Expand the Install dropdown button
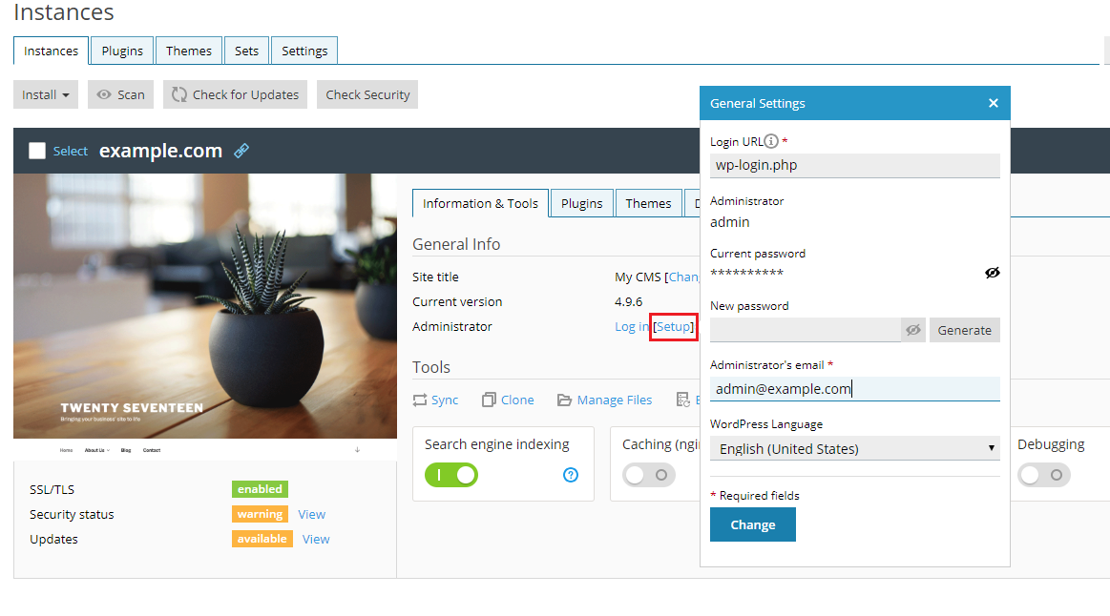Image resolution: width=1110 pixels, height=616 pixels. pos(46,94)
